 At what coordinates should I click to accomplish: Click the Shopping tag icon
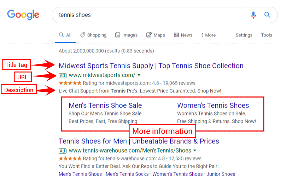click(83, 35)
